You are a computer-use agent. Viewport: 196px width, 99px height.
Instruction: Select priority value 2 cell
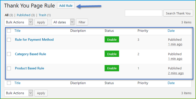[x=138, y=54]
